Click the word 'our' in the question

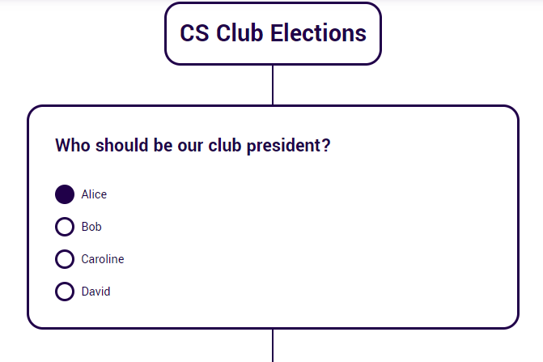(x=189, y=146)
